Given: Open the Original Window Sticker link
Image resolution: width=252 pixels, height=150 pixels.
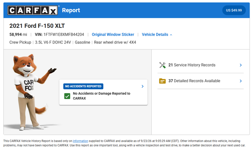Looking at the screenshot, I should pos(113,34).
